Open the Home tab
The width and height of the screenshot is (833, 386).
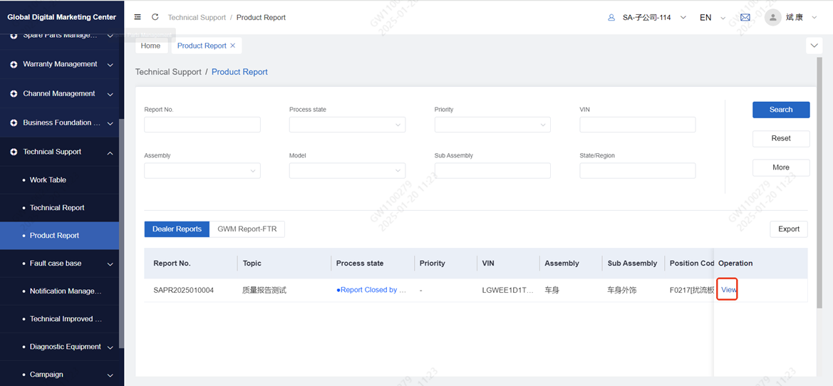(150, 46)
